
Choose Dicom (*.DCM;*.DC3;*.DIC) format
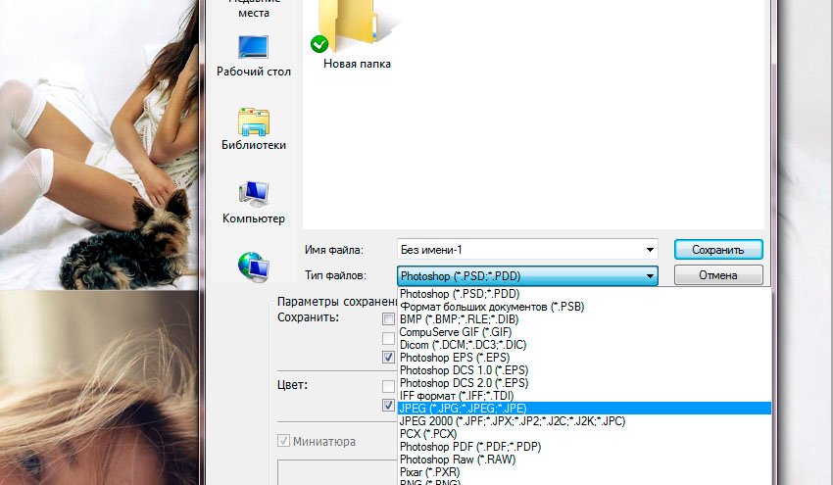[x=584, y=345]
